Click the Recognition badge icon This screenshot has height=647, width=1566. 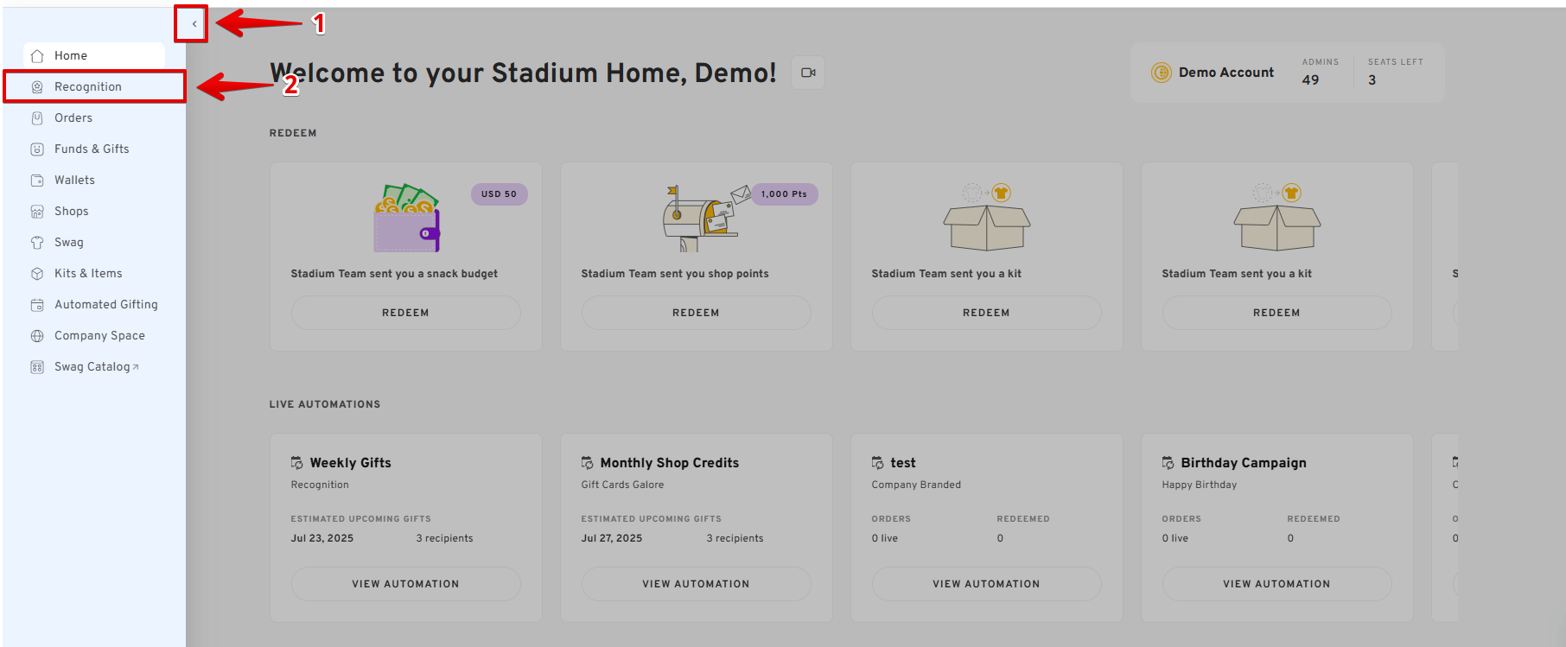point(37,87)
